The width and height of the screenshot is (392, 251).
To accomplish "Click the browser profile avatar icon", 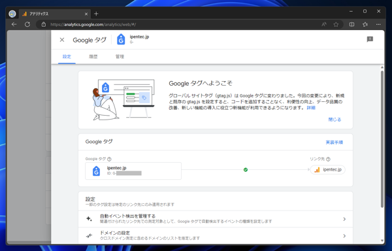I will (x=12, y=14).
